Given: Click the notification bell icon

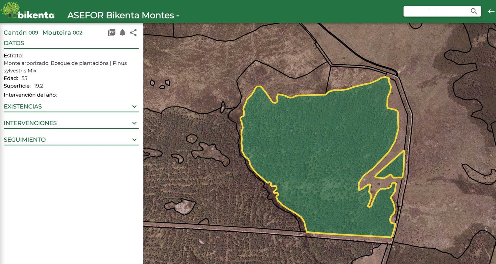Looking at the screenshot, I should (122, 33).
